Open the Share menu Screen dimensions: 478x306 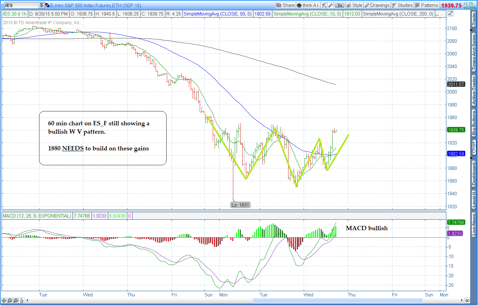click(x=285, y=5)
